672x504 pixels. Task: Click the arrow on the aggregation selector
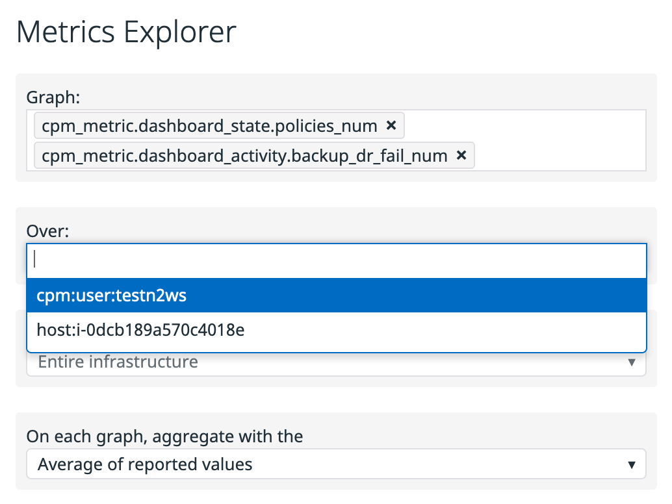click(x=631, y=465)
